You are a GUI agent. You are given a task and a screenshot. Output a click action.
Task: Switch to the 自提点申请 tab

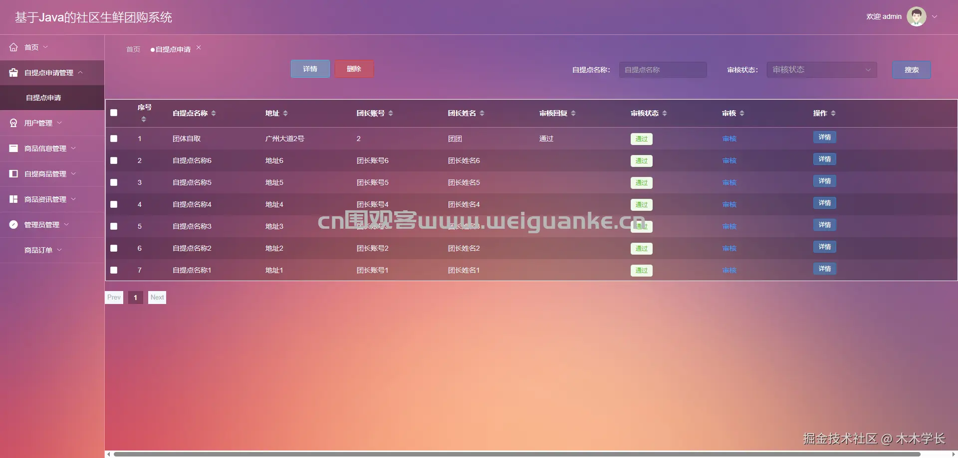tap(173, 49)
